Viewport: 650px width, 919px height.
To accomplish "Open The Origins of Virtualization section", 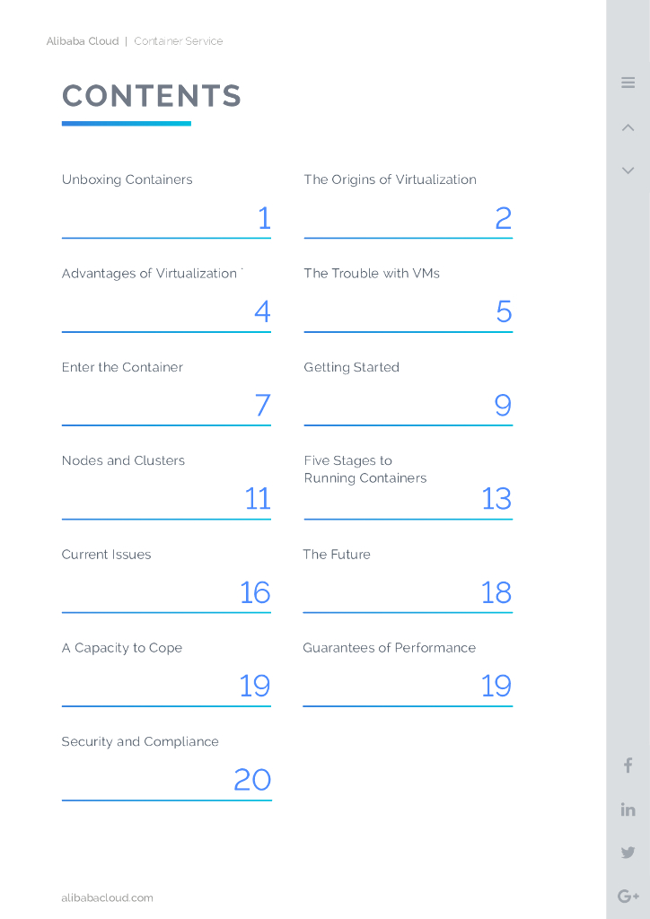I will (390, 179).
